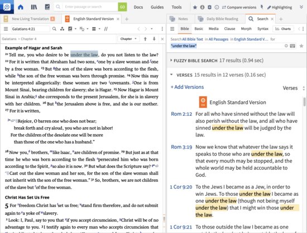
Task: Add a new tab in the Bible panel
Action: [x=127, y=19]
